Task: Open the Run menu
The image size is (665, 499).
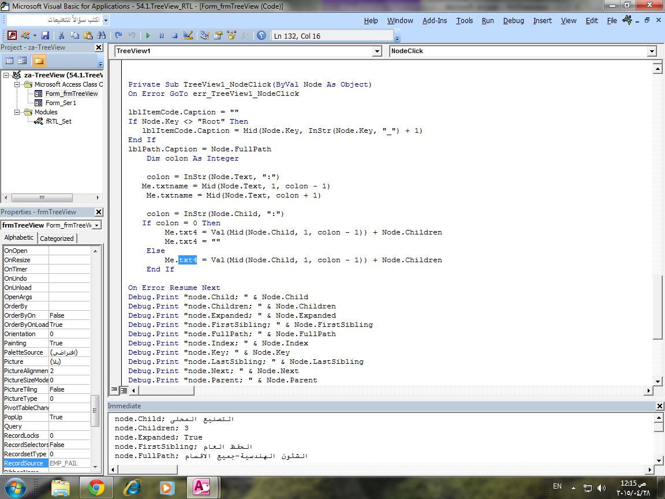Action: tap(488, 20)
